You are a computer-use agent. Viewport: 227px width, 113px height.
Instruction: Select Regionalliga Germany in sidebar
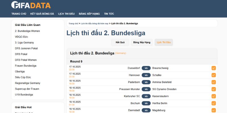pos(28,83)
